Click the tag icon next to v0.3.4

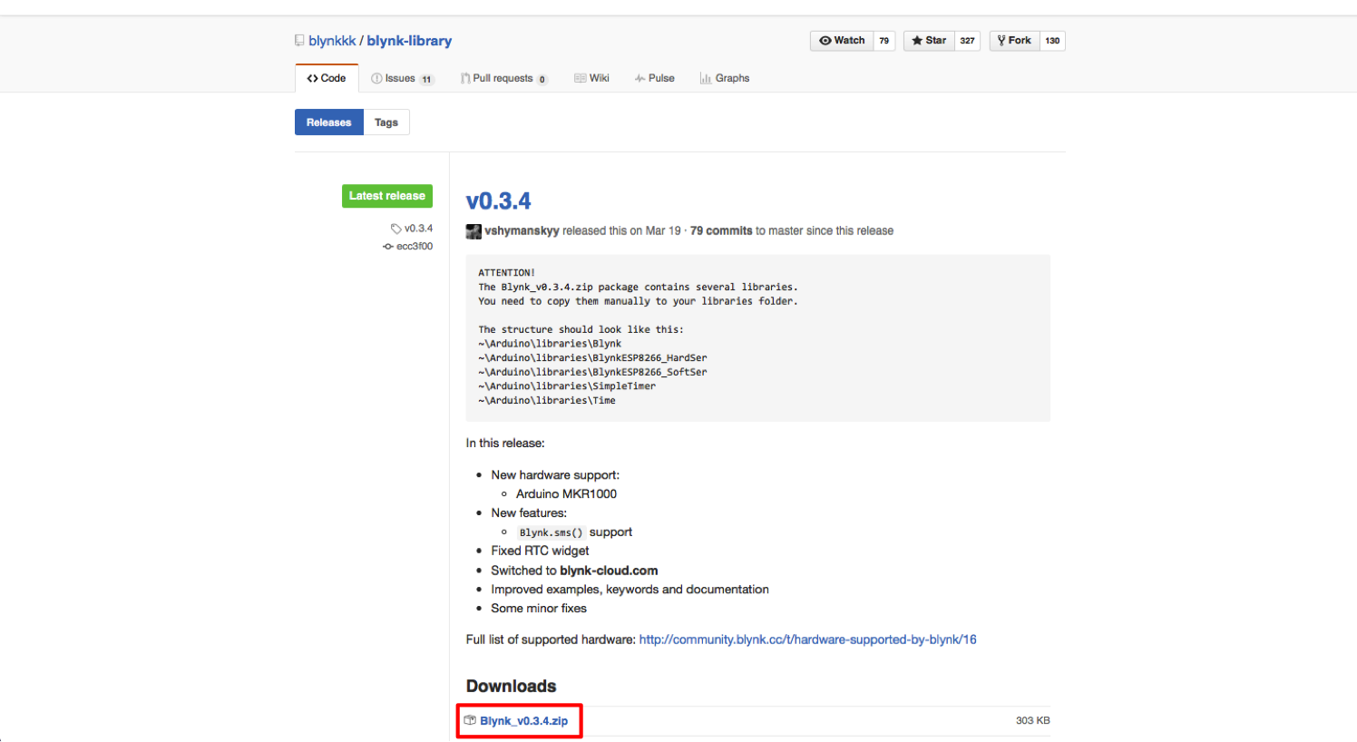coord(395,229)
